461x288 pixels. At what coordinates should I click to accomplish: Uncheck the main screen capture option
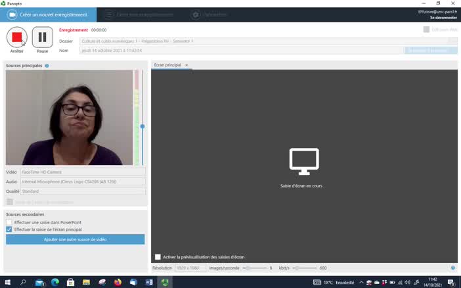(9, 229)
